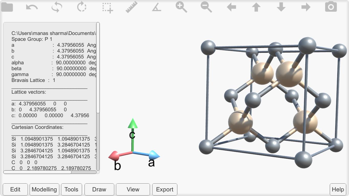Activate the rectangular selection tool
The image size is (349, 196).
(x=107, y=7)
